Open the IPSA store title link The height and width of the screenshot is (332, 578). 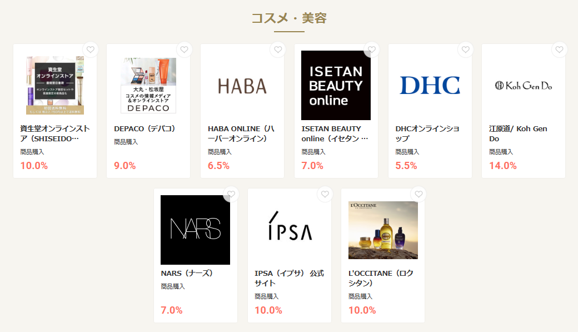290,278
